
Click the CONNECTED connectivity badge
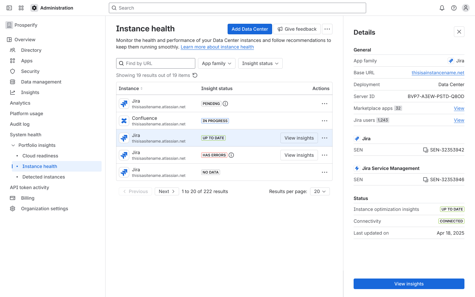click(451, 221)
